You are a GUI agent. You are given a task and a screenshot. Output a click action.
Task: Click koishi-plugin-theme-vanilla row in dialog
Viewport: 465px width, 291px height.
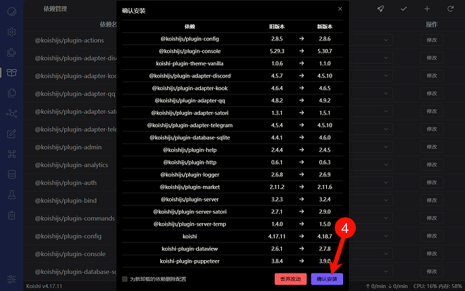[x=232, y=63]
